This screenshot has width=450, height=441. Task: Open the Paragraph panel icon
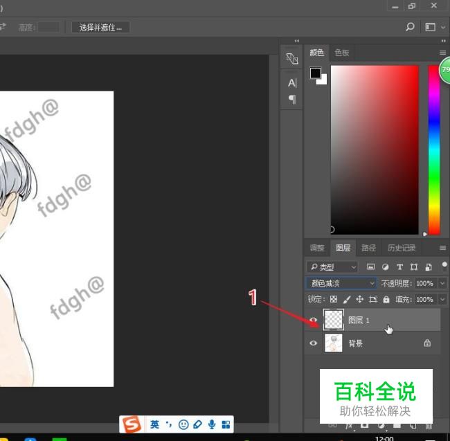pyautogui.click(x=292, y=99)
